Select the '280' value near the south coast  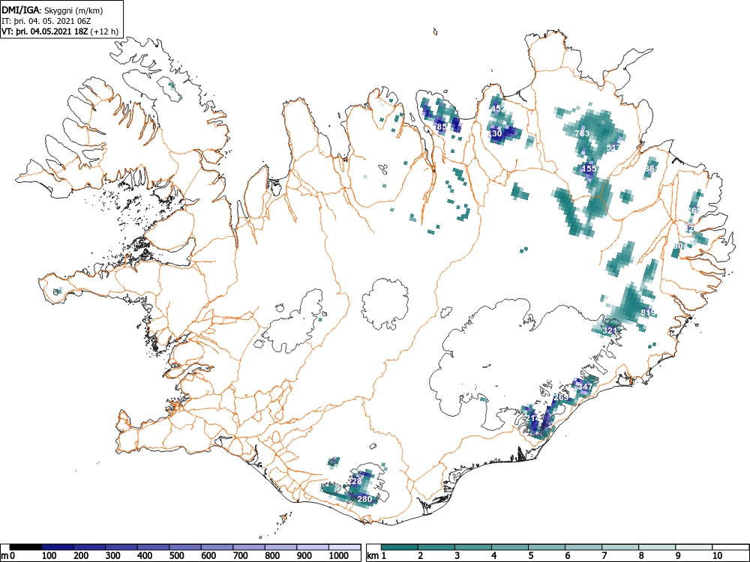click(x=364, y=499)
